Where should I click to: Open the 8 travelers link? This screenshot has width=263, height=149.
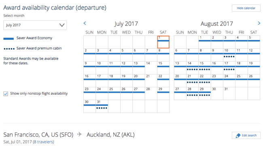tap(43, 142)
